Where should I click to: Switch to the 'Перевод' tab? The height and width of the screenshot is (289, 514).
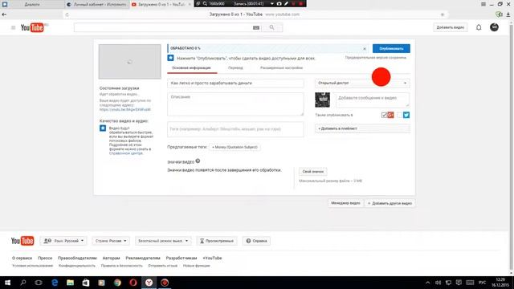coord(235,67)
